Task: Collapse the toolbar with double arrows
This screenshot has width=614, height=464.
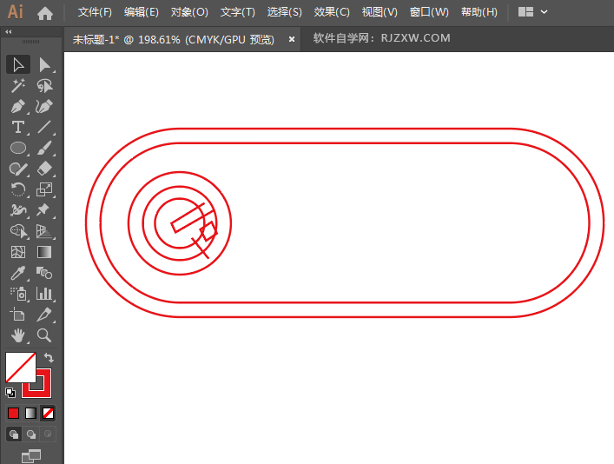Action: pyautogui.click(x=8, y=32)
